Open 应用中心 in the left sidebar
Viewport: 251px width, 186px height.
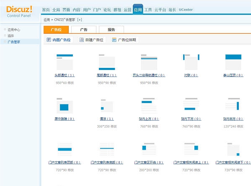(14, 30)
